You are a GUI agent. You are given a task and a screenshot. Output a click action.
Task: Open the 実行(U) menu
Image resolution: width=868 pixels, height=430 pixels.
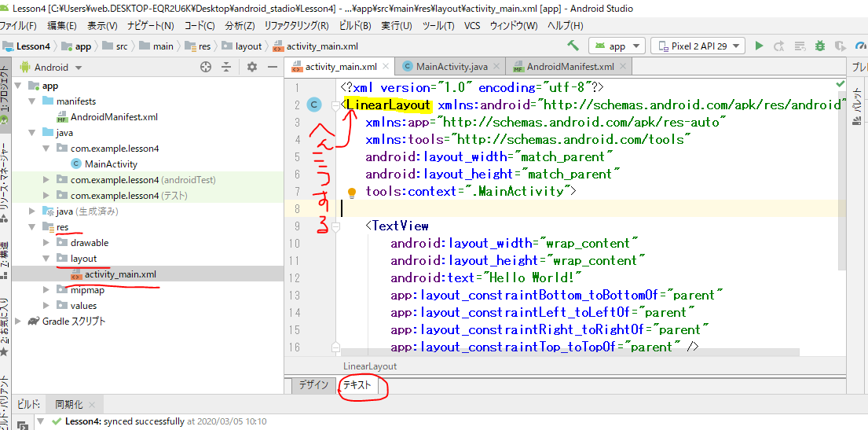397,25
